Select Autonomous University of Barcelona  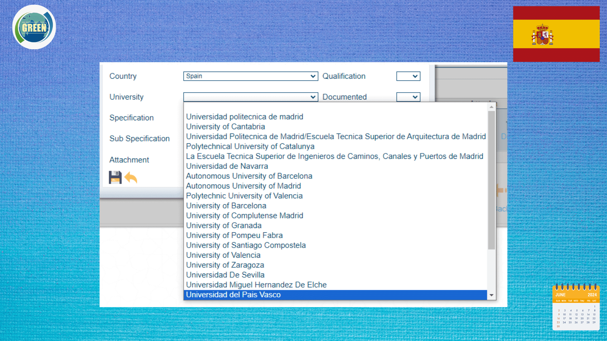249,176
